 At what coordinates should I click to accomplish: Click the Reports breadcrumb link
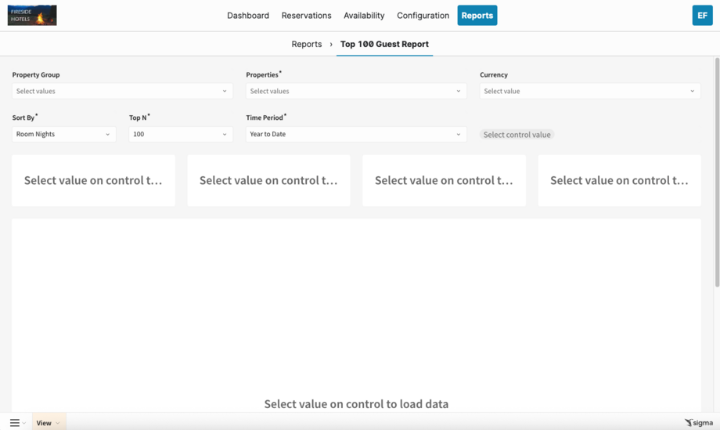click(x=307, y=44)
